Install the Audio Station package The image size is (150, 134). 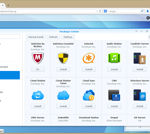pyautogui.click(x=114, y=69)
